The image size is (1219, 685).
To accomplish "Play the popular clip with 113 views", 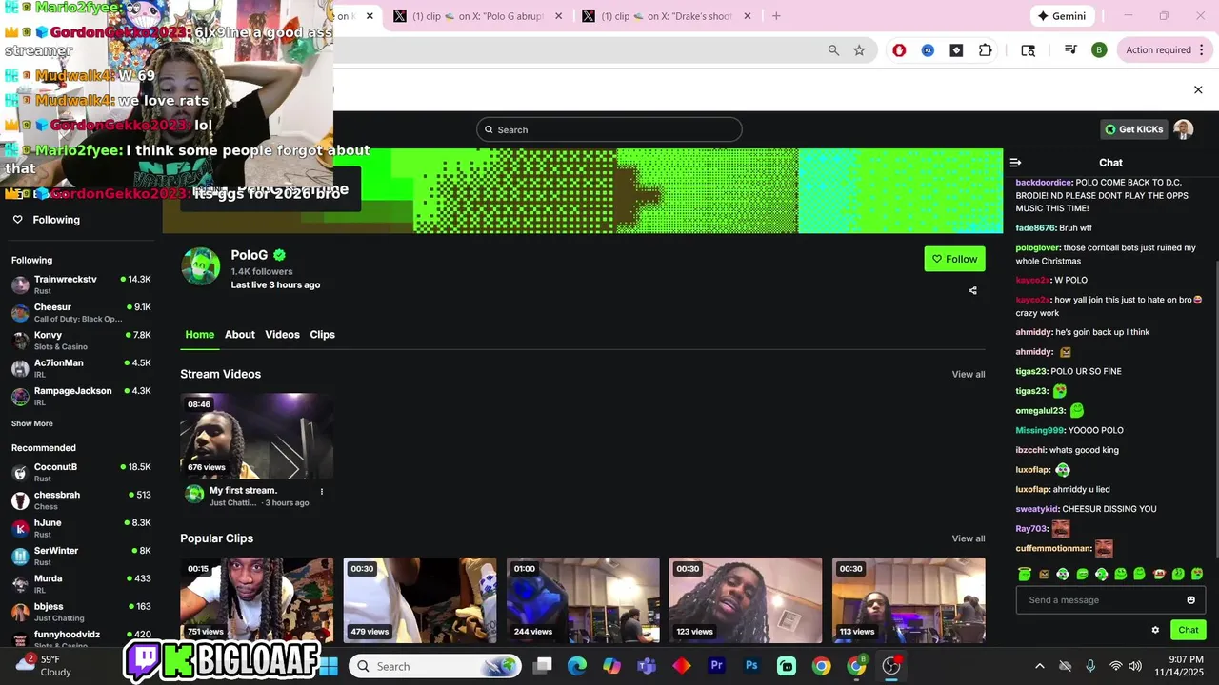I will coord(909,600).
